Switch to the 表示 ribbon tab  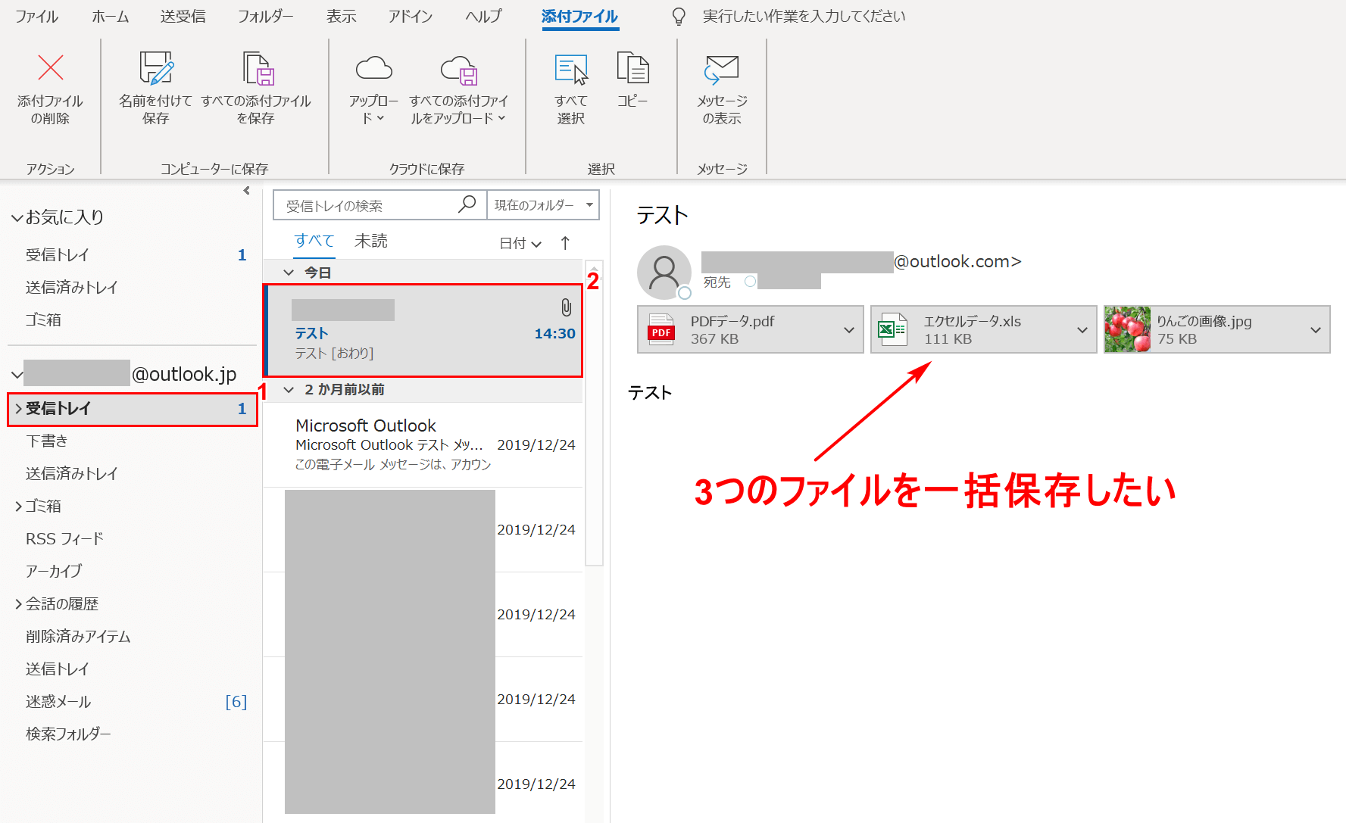pos(341,17)
